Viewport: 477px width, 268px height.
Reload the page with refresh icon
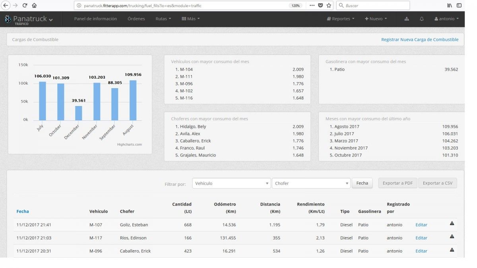(x=25, y=6)
